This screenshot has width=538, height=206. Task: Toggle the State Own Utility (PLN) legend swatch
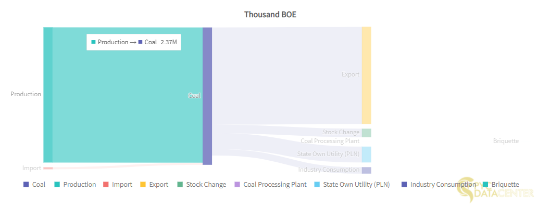[x=317, y=184]
